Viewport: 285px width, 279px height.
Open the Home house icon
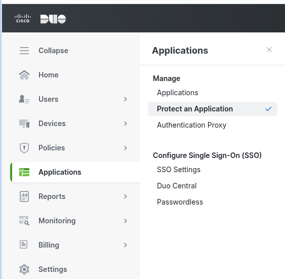[x=24, y=75]
